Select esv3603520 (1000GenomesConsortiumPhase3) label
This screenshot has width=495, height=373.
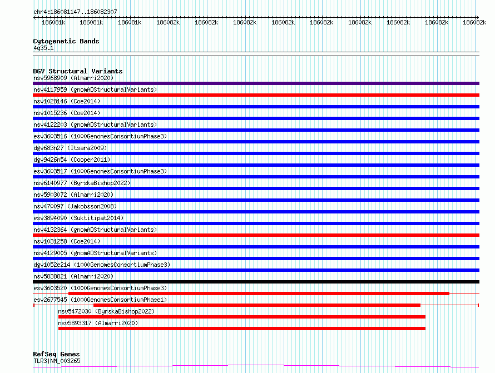point(100,288)
